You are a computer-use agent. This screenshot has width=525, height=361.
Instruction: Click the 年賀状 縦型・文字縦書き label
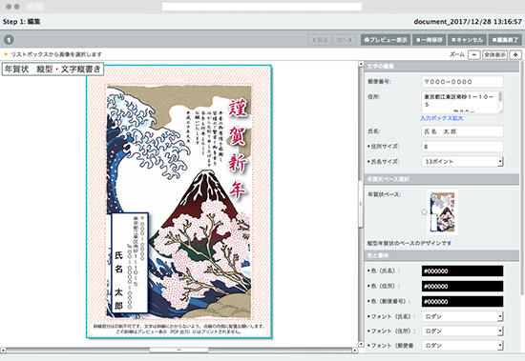tap(52, 70)
